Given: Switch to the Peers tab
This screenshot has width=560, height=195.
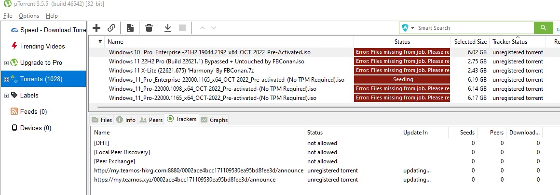Looking at the screenshot, I should (x=150, y=120).
